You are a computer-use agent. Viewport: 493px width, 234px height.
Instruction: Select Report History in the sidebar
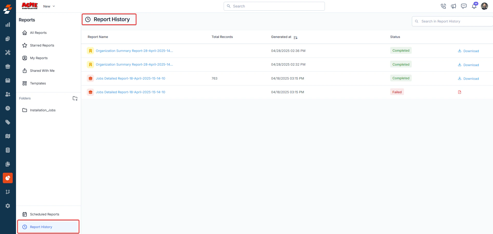pos(49,227)
